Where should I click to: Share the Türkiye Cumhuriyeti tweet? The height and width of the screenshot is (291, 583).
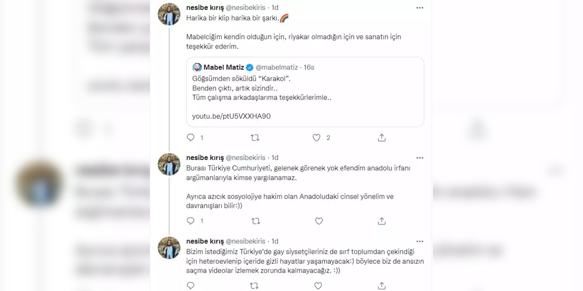pyautogui.click(x=382, y=221)
